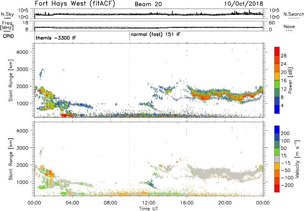Click the 'Power [dB]' colorbar label
Image resolution: width=304 pixels, height=211 pixels.
click(x=290, y=80)
